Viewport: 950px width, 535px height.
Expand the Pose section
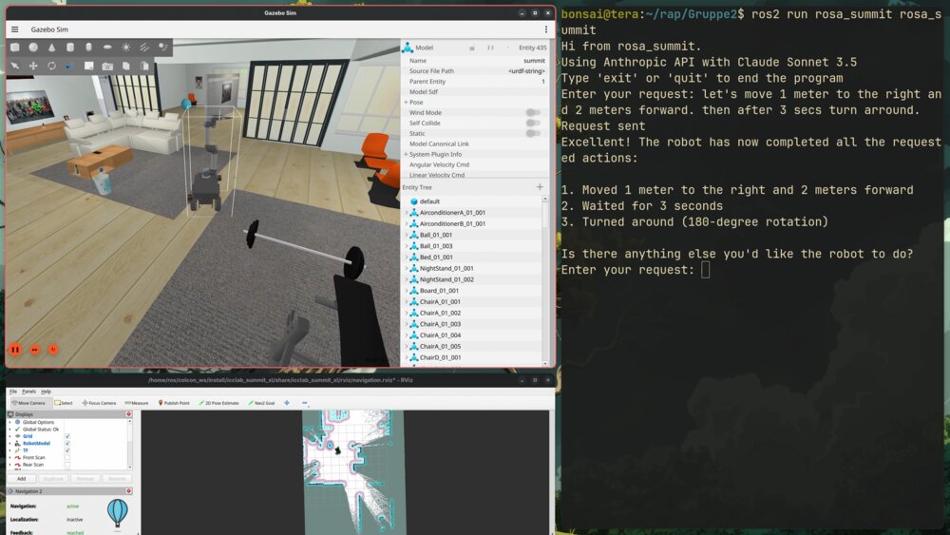click(407, 102)
